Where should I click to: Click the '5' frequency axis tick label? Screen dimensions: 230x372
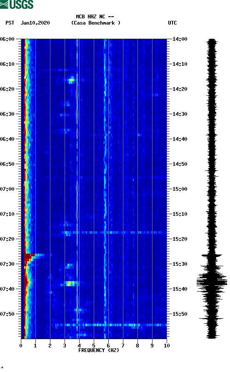coord(94,345)
